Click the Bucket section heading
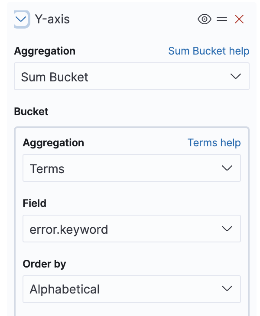The width and height of the screenshot is (260, 316). pyautogui.click(x=31, y=111)
